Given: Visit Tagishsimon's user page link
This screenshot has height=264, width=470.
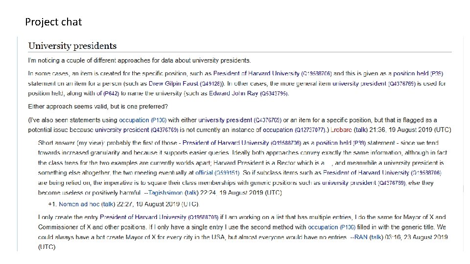Looking at the screenshot, I should 165,193.
